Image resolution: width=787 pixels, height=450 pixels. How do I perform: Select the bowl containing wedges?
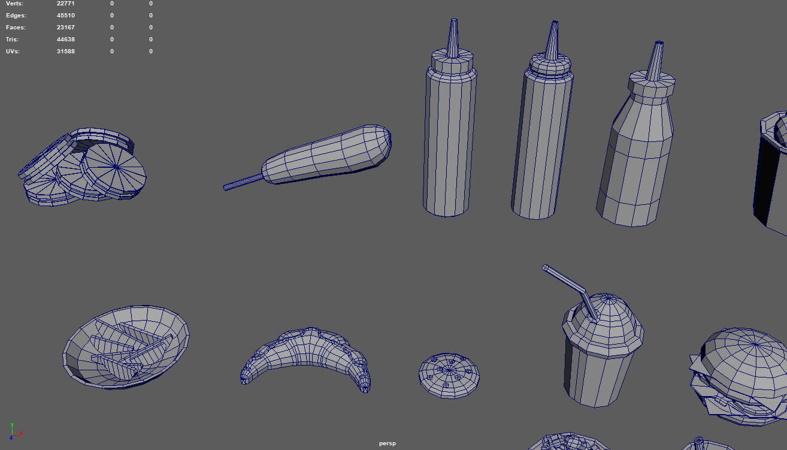click(x=126, y=348)
